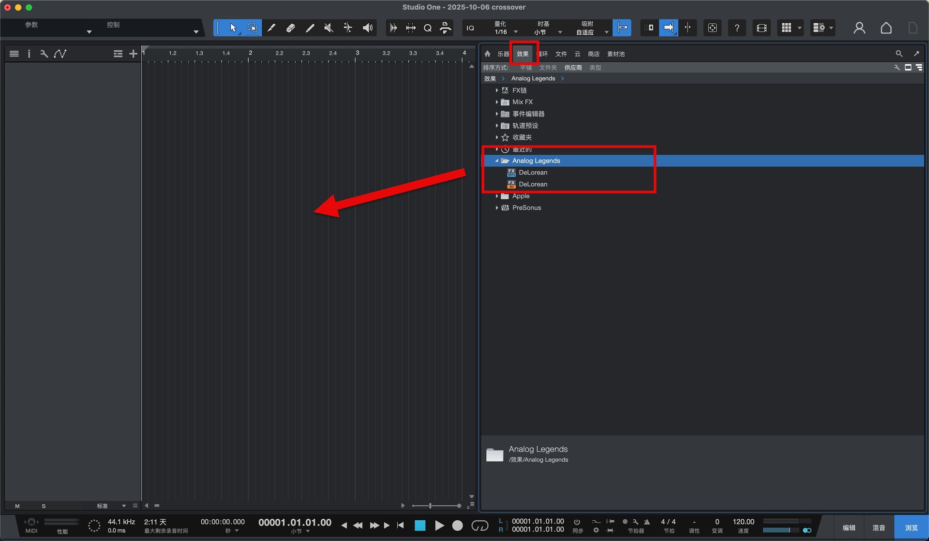Open the browser search magnifier
Viewport: 929px width, 541px height.
pyautogui.click(x=899, y=54)
